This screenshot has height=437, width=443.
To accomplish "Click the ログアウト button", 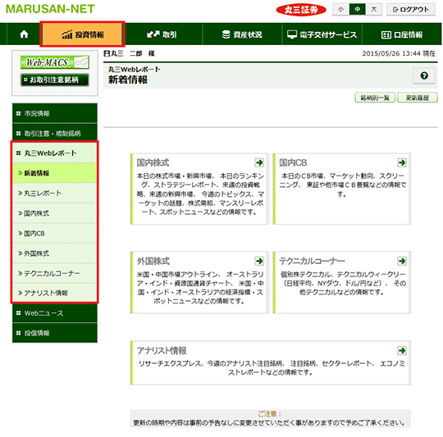I will pyautogui.click(x=411, y=9).
